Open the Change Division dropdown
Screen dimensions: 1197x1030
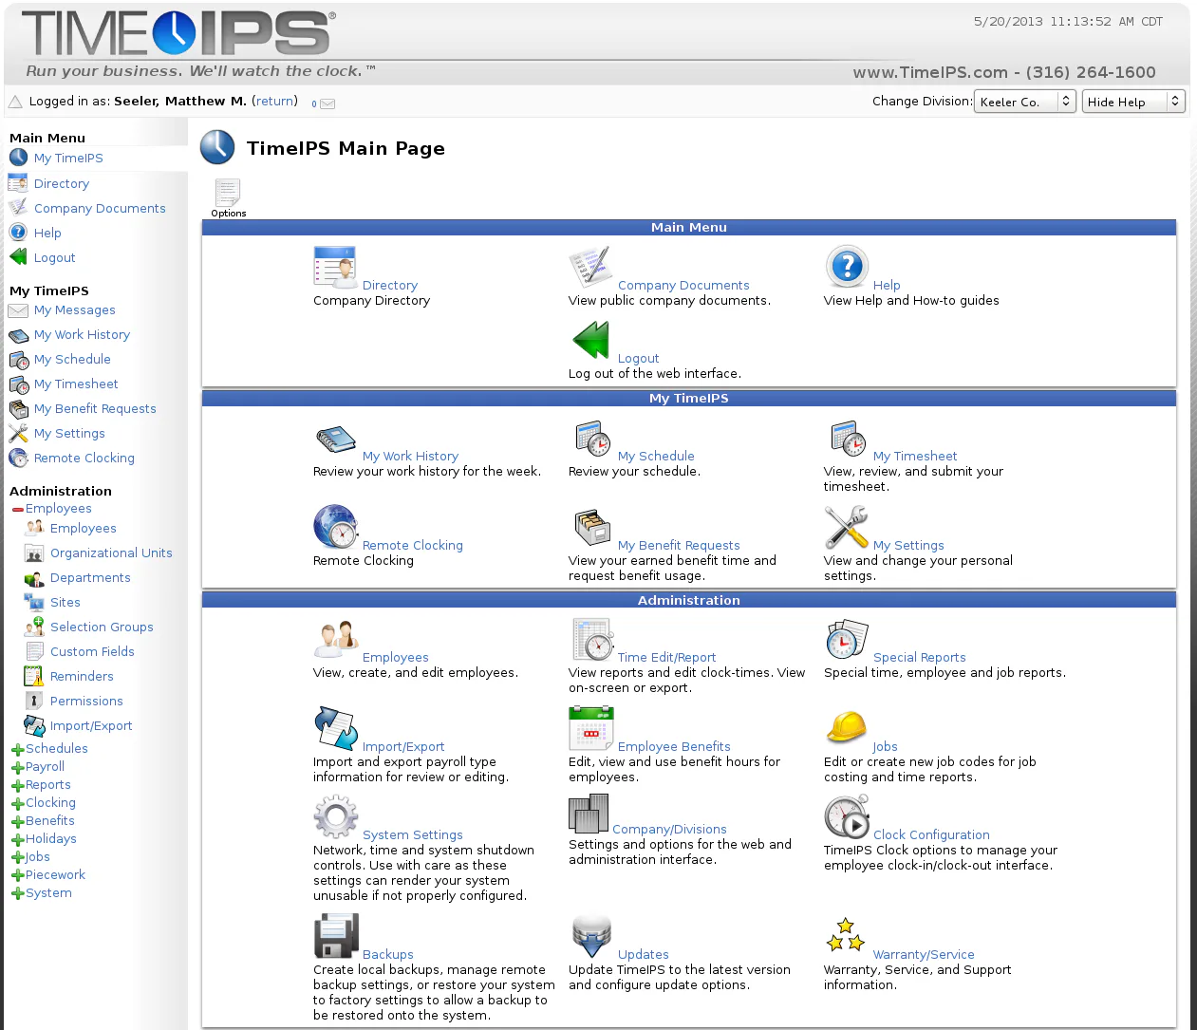(x=1024, y=101)
